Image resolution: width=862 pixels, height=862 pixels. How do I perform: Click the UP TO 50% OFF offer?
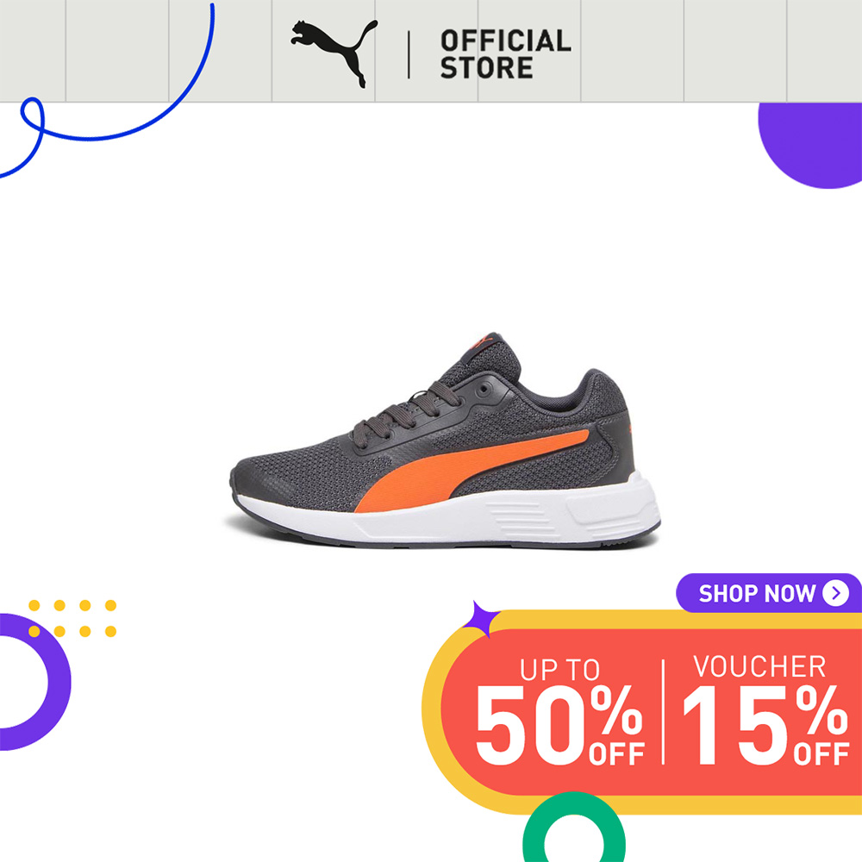(559, 712)
